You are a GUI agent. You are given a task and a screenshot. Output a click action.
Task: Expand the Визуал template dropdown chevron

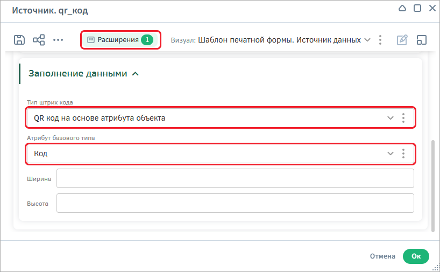[367, 40]
